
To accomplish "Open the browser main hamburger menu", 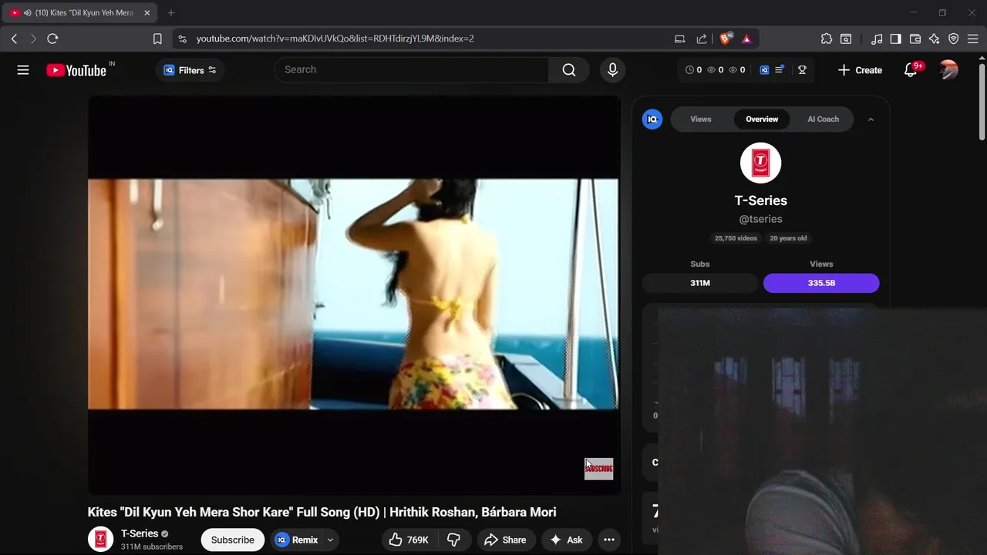I will point(973,39).
